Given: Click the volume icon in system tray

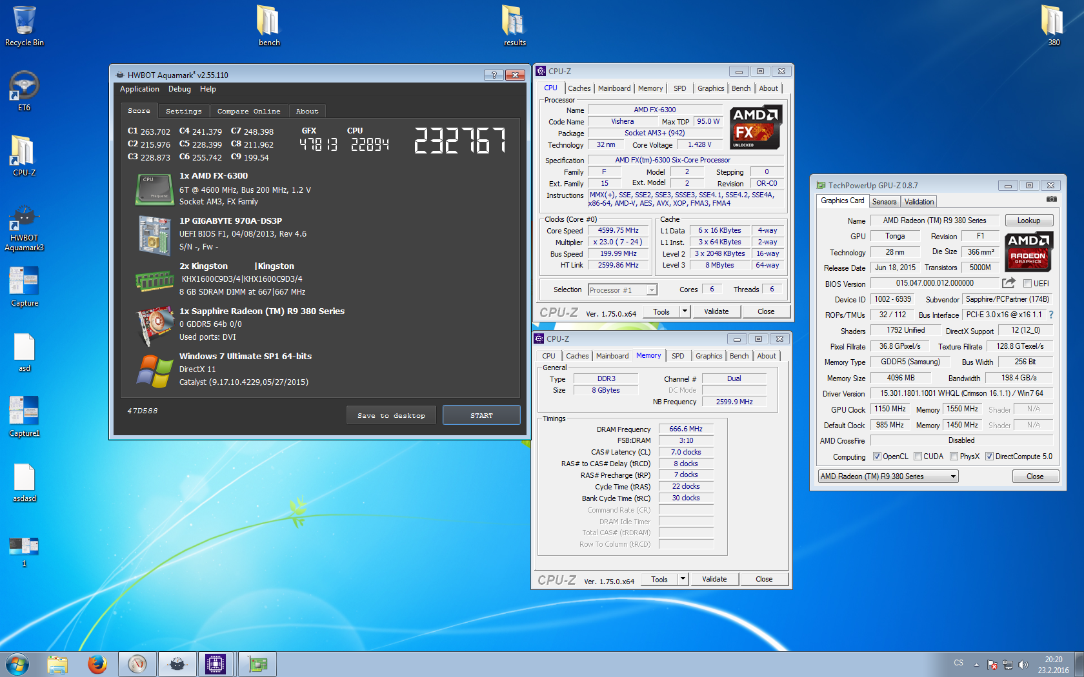Looking at the screenshot, I should pos(1023,664).
